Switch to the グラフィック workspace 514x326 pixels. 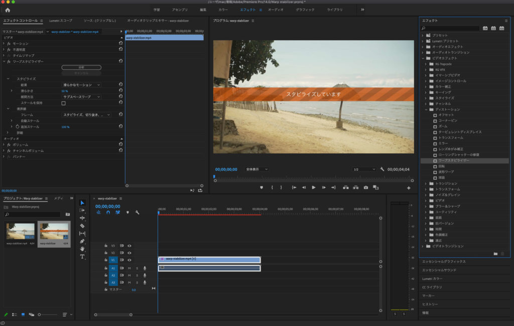(305, 10)
